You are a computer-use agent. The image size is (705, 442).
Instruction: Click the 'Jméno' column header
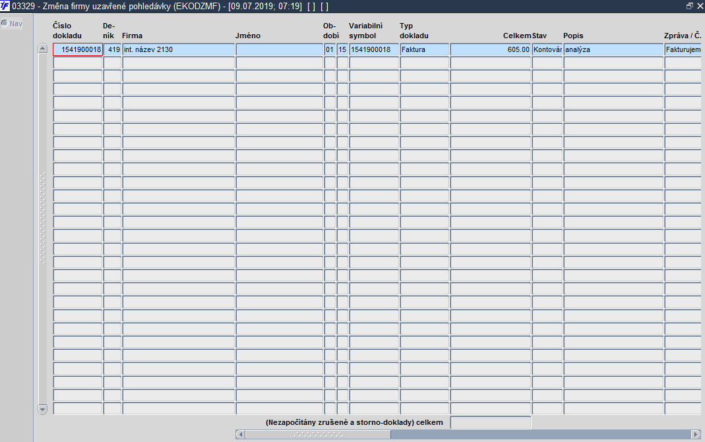[x=248, y=36]
